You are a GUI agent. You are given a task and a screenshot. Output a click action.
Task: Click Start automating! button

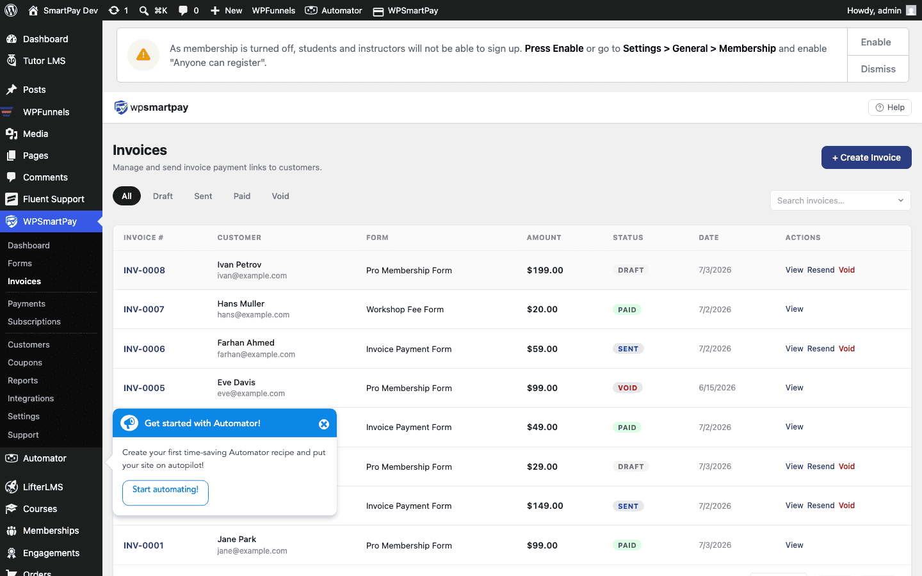165,493
